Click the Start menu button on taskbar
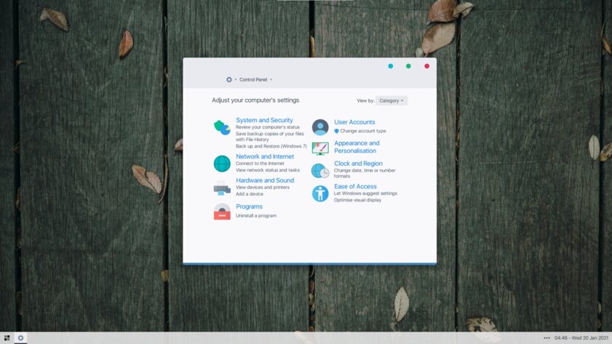Screen dimensions: 612x344 (x=7, y=338)
